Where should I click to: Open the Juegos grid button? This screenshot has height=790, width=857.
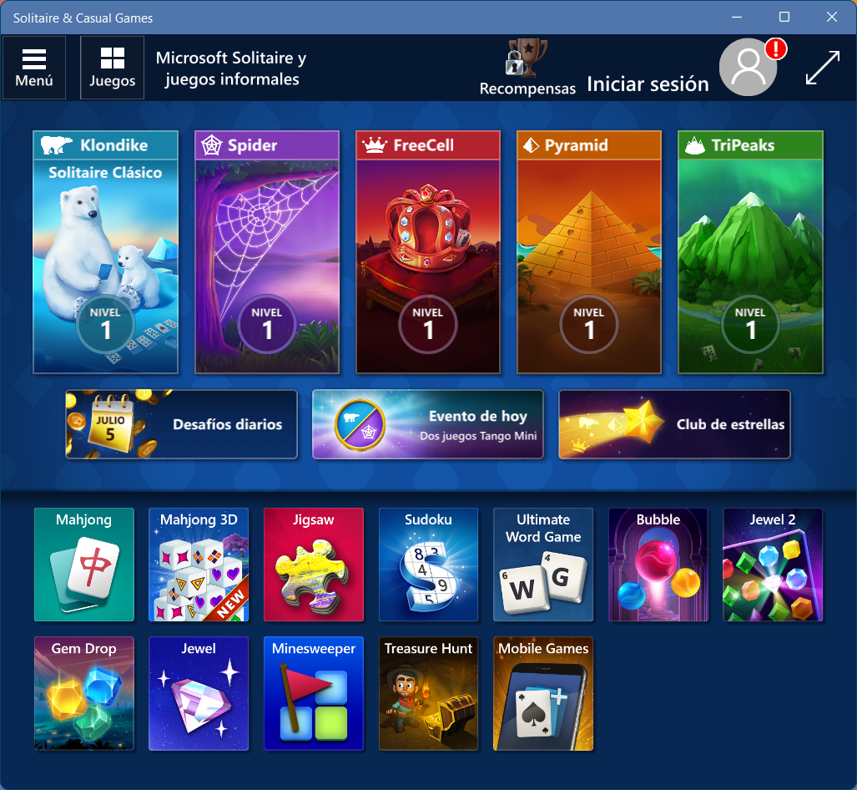point(112,68)
